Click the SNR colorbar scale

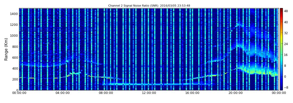281,49
